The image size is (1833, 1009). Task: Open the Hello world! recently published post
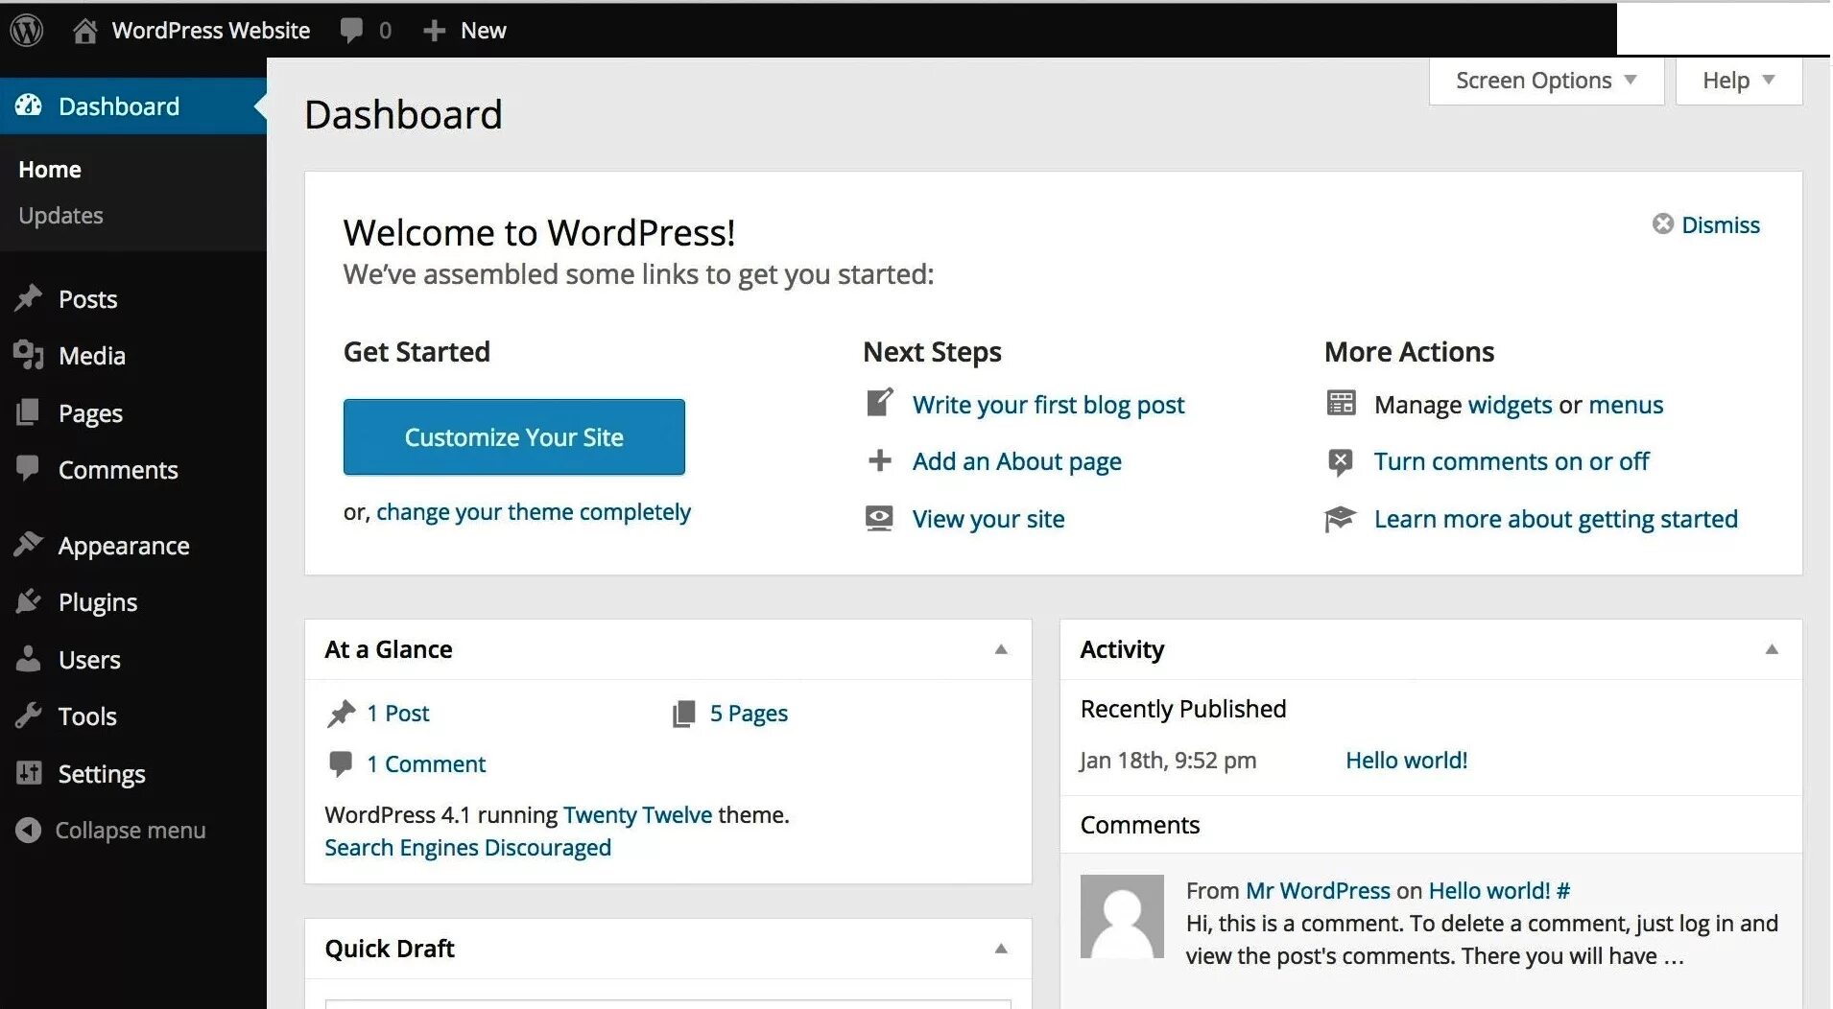pos(1406,760)
